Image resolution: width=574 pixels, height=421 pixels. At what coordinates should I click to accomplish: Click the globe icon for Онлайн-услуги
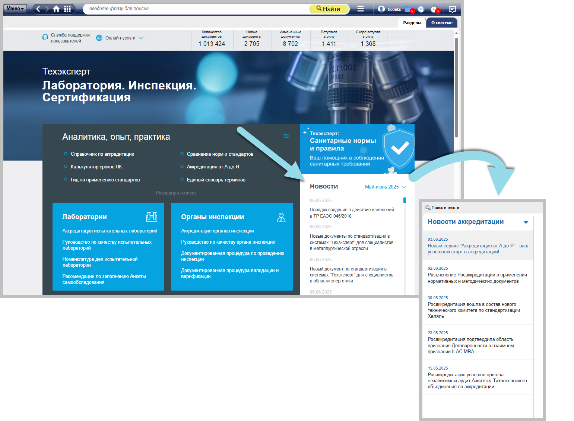(99, 38)
